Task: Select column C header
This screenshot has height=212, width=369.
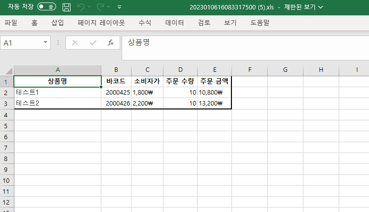Action: pyautogui.click(x=148, y=70)
